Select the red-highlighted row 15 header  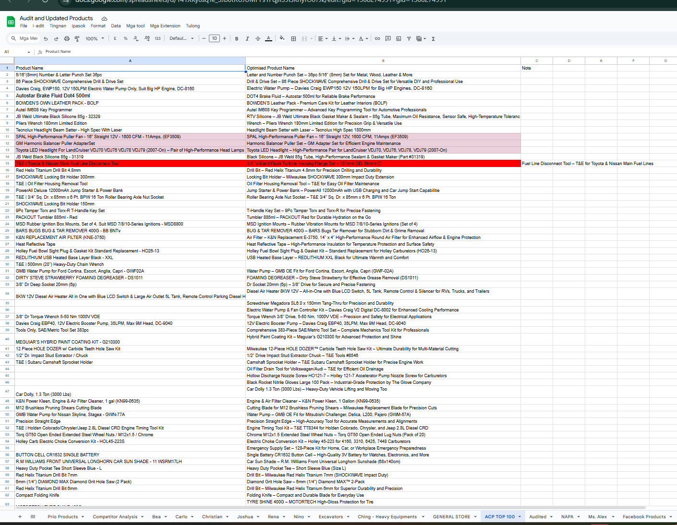tap(7, 164)
